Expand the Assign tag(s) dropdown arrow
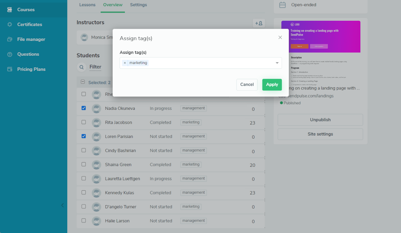Image resolution: width=401 pixels, height=233 pixels. click(277, 63)
